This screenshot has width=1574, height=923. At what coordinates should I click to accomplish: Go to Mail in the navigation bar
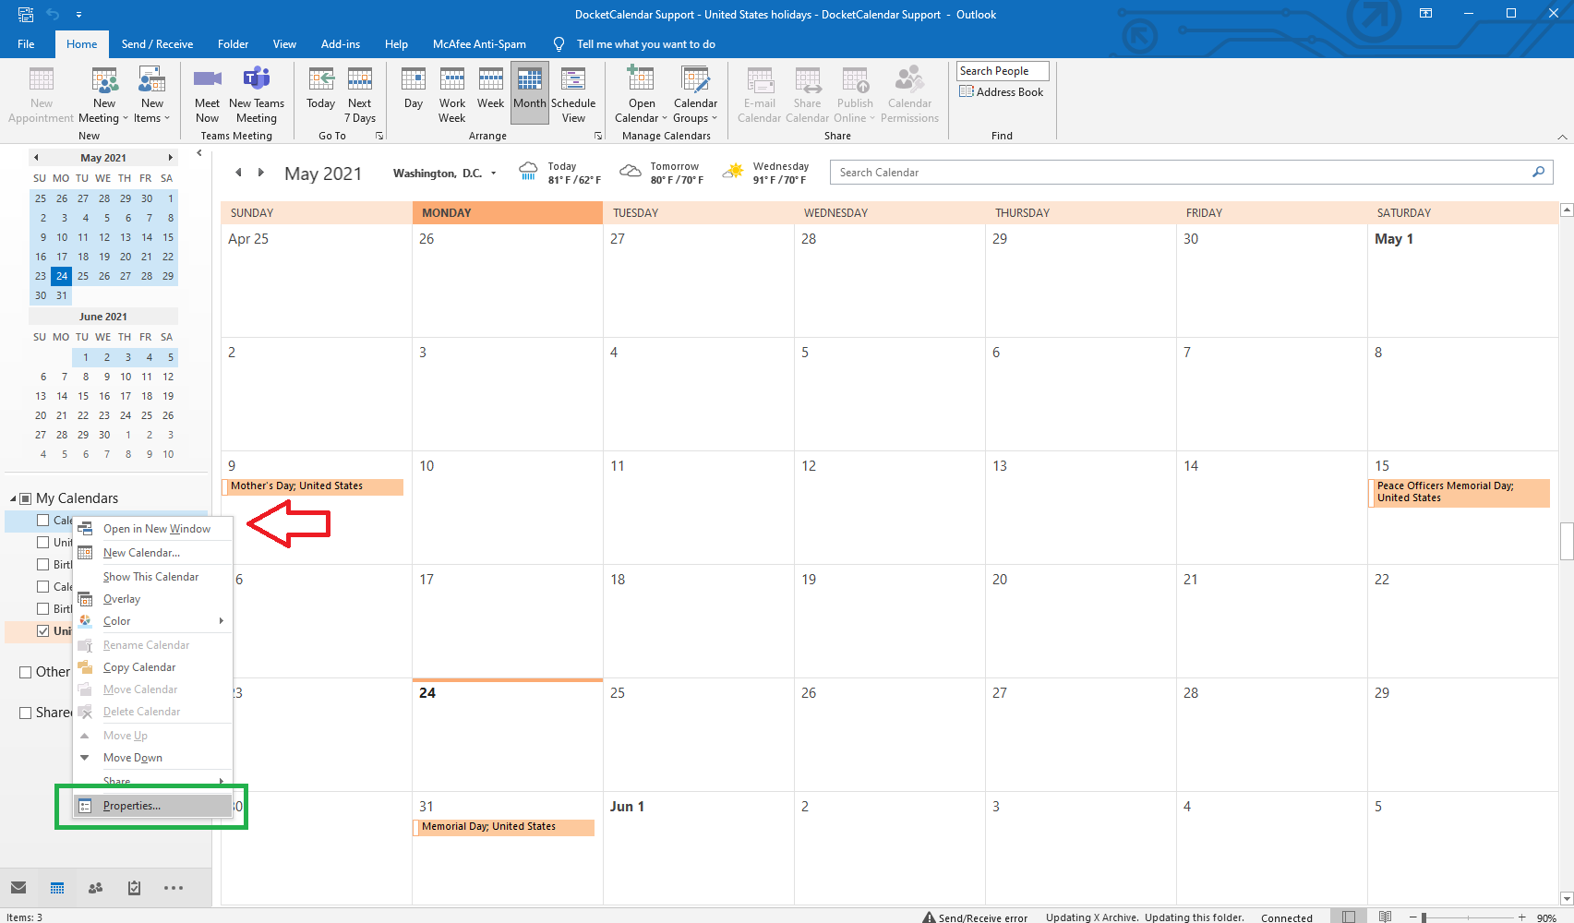(x=18, y=888)
